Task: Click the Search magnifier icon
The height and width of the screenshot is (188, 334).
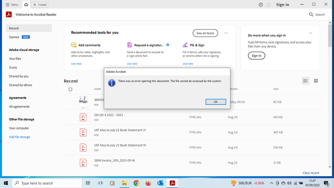Action: 311,15
